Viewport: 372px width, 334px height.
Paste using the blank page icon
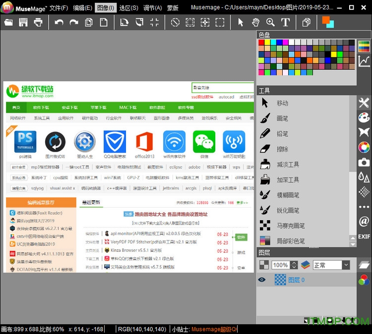point(104,22)
